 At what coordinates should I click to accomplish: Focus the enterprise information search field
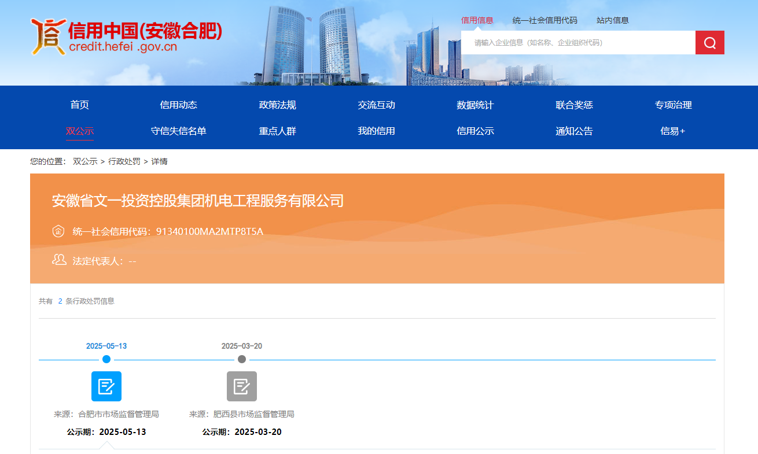[x=578, y=43]
